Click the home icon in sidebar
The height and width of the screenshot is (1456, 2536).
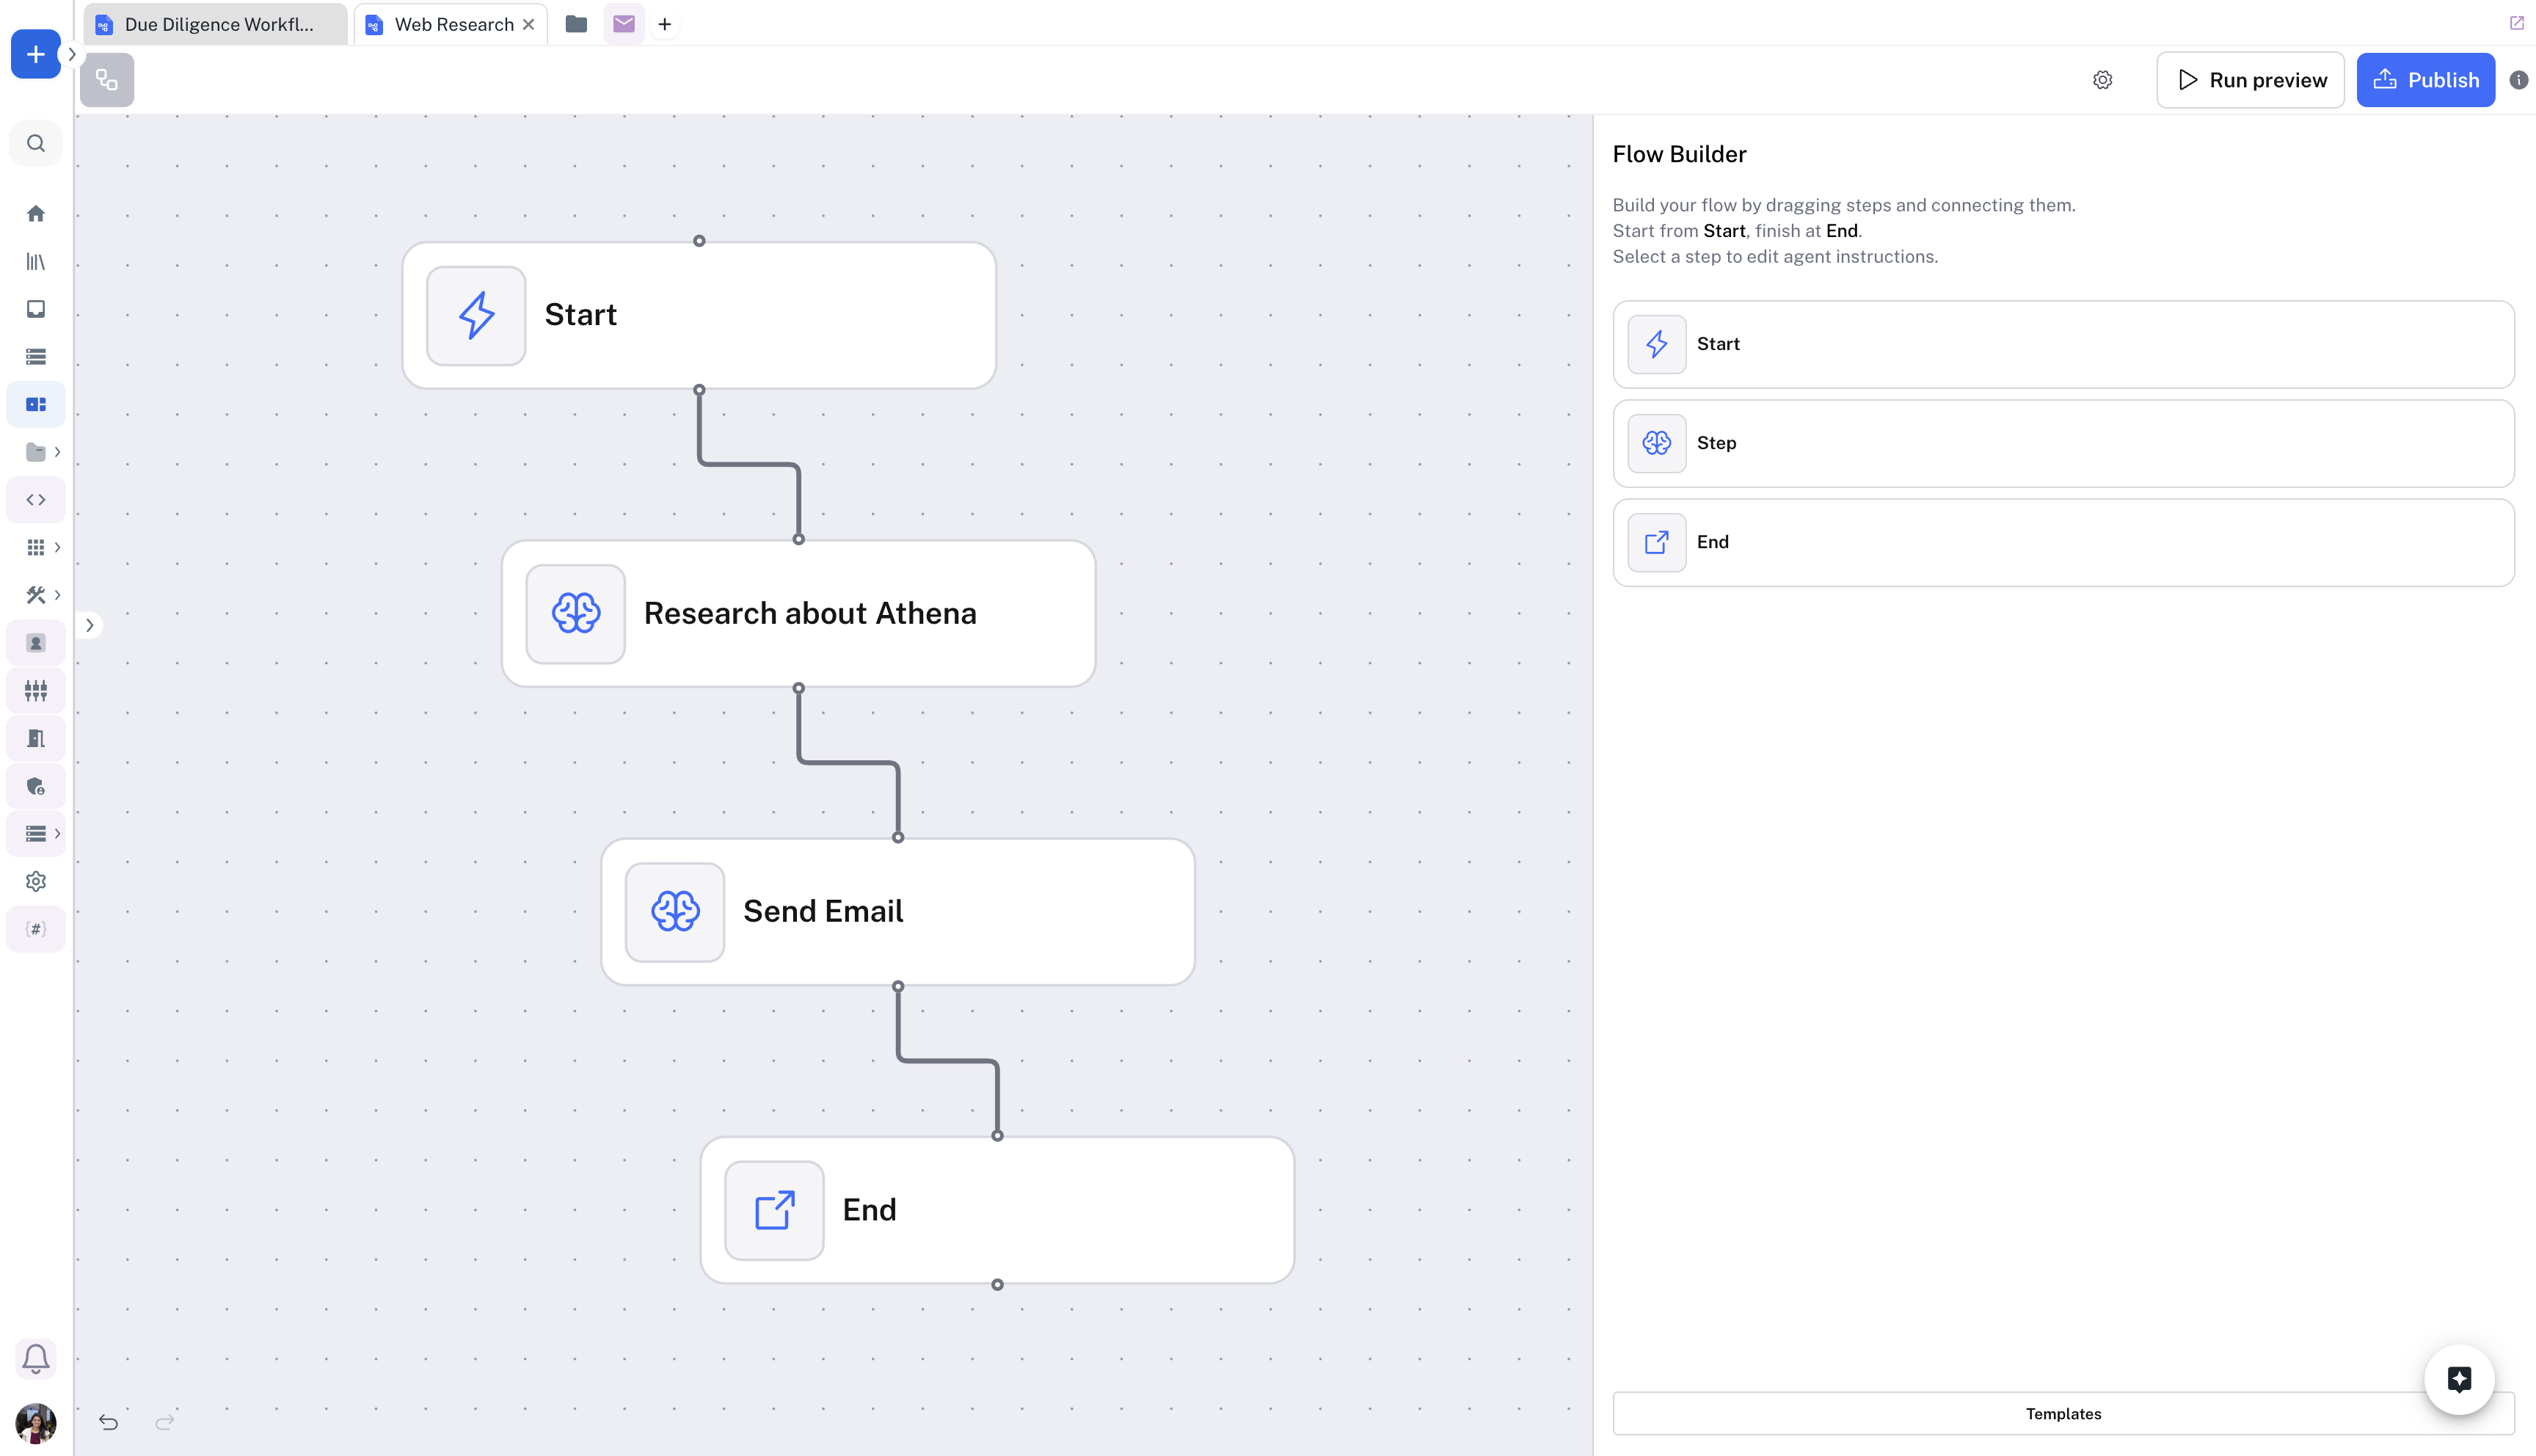point(36,213)
